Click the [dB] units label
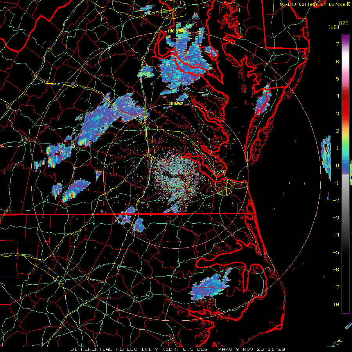This screenshot has height=352, width=352. [334, 27]
